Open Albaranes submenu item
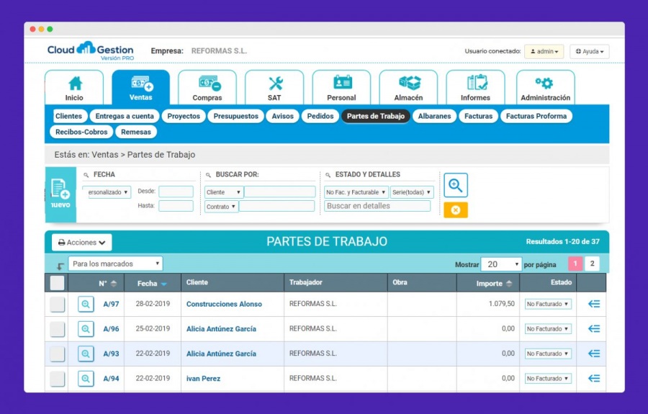This screenshot has height=414, width=648. click(x=434, y=116)
